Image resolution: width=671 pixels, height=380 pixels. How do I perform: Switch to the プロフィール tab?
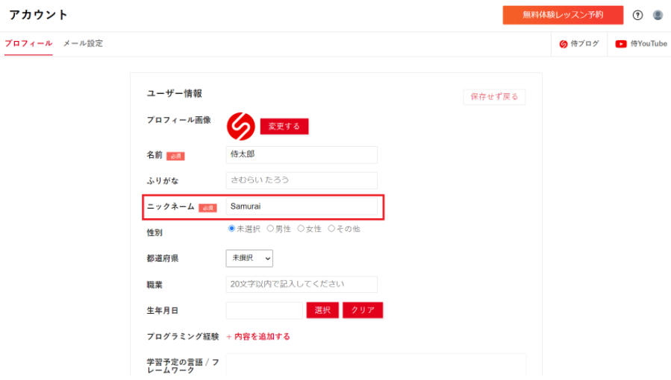pos(28,44)
